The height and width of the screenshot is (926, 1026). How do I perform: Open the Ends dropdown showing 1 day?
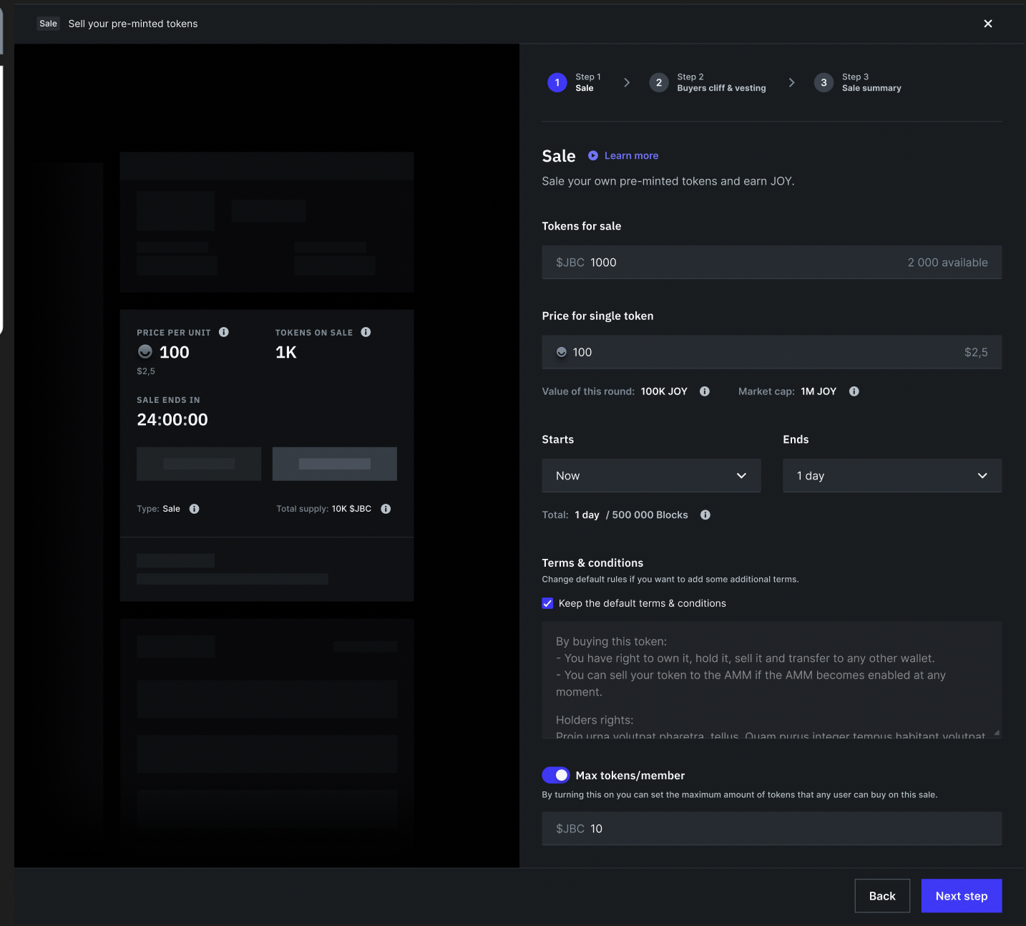coord(891,475)
